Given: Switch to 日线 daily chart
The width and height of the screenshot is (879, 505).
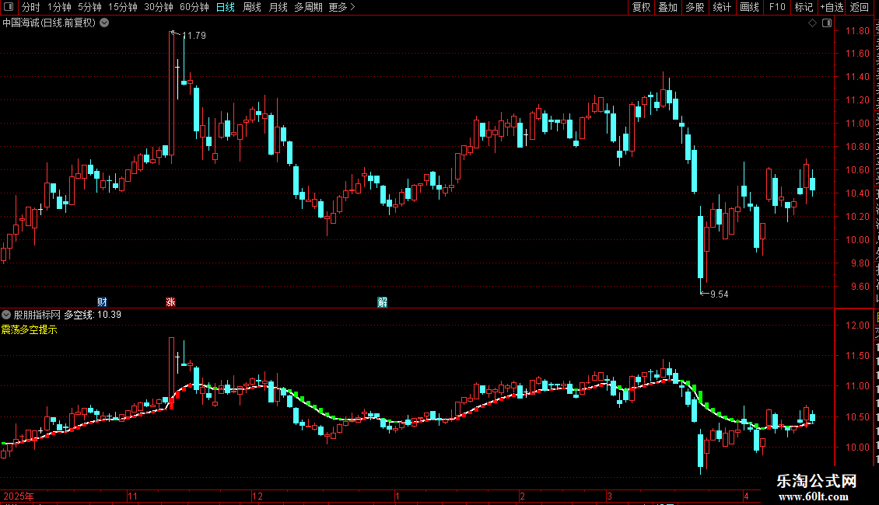Looking at the screenshot, I should (x=226, y=7).
